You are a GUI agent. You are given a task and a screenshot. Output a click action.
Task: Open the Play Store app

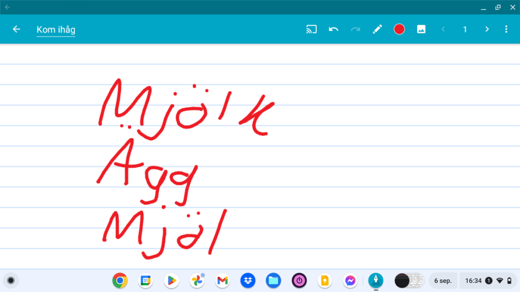pos(171,281)
